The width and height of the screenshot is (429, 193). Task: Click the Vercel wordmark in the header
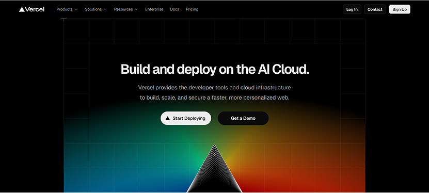click(35, 9)
